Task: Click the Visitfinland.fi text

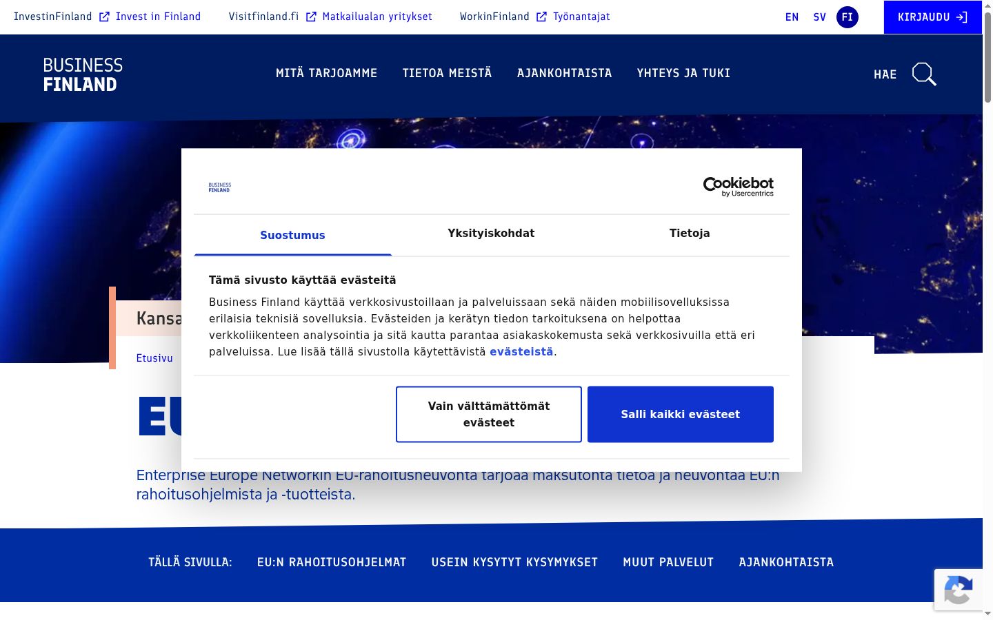Action: click(263, 17)
